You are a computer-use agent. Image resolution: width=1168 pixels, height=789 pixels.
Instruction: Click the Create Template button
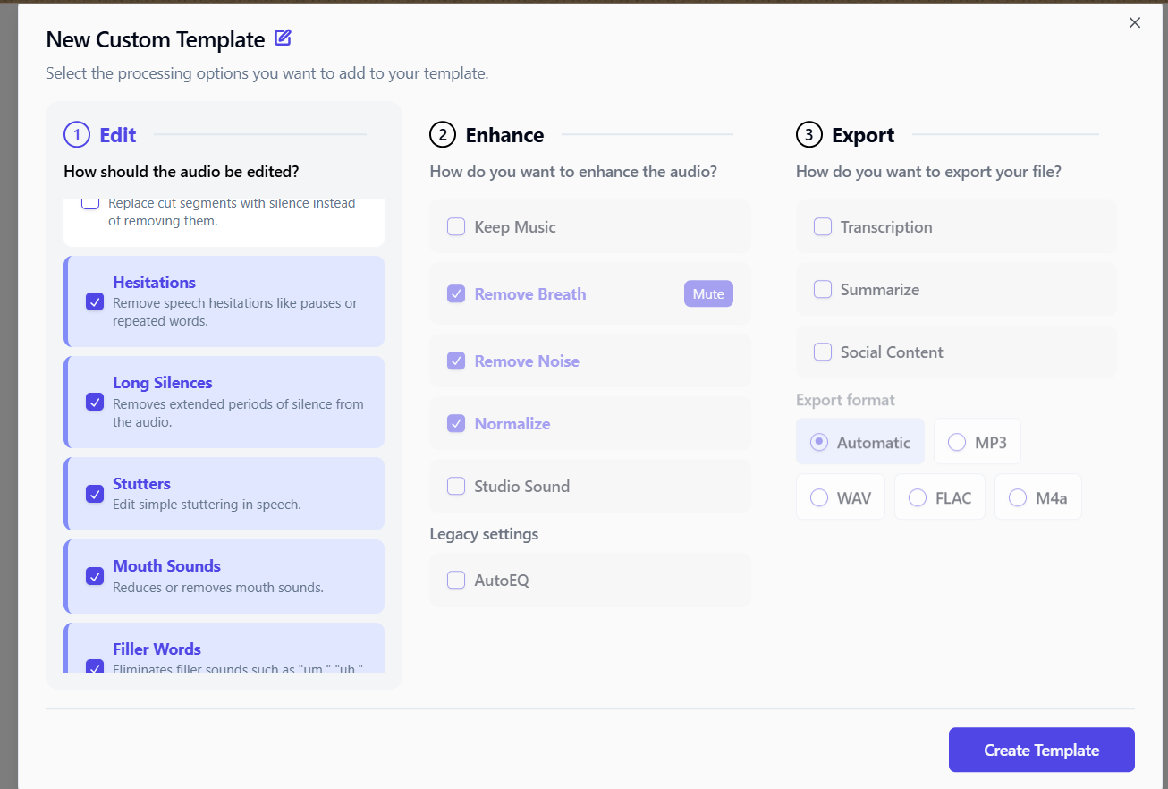tap(1042, 750)
